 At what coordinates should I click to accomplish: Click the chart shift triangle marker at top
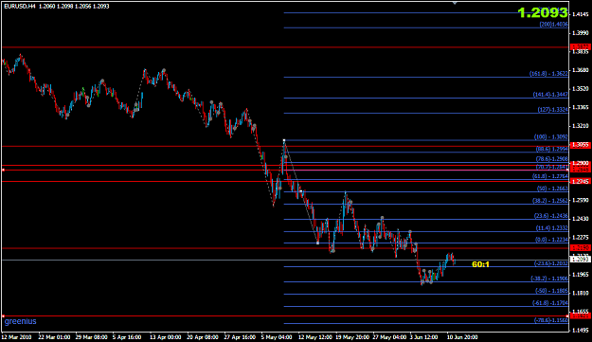[455, 3]
